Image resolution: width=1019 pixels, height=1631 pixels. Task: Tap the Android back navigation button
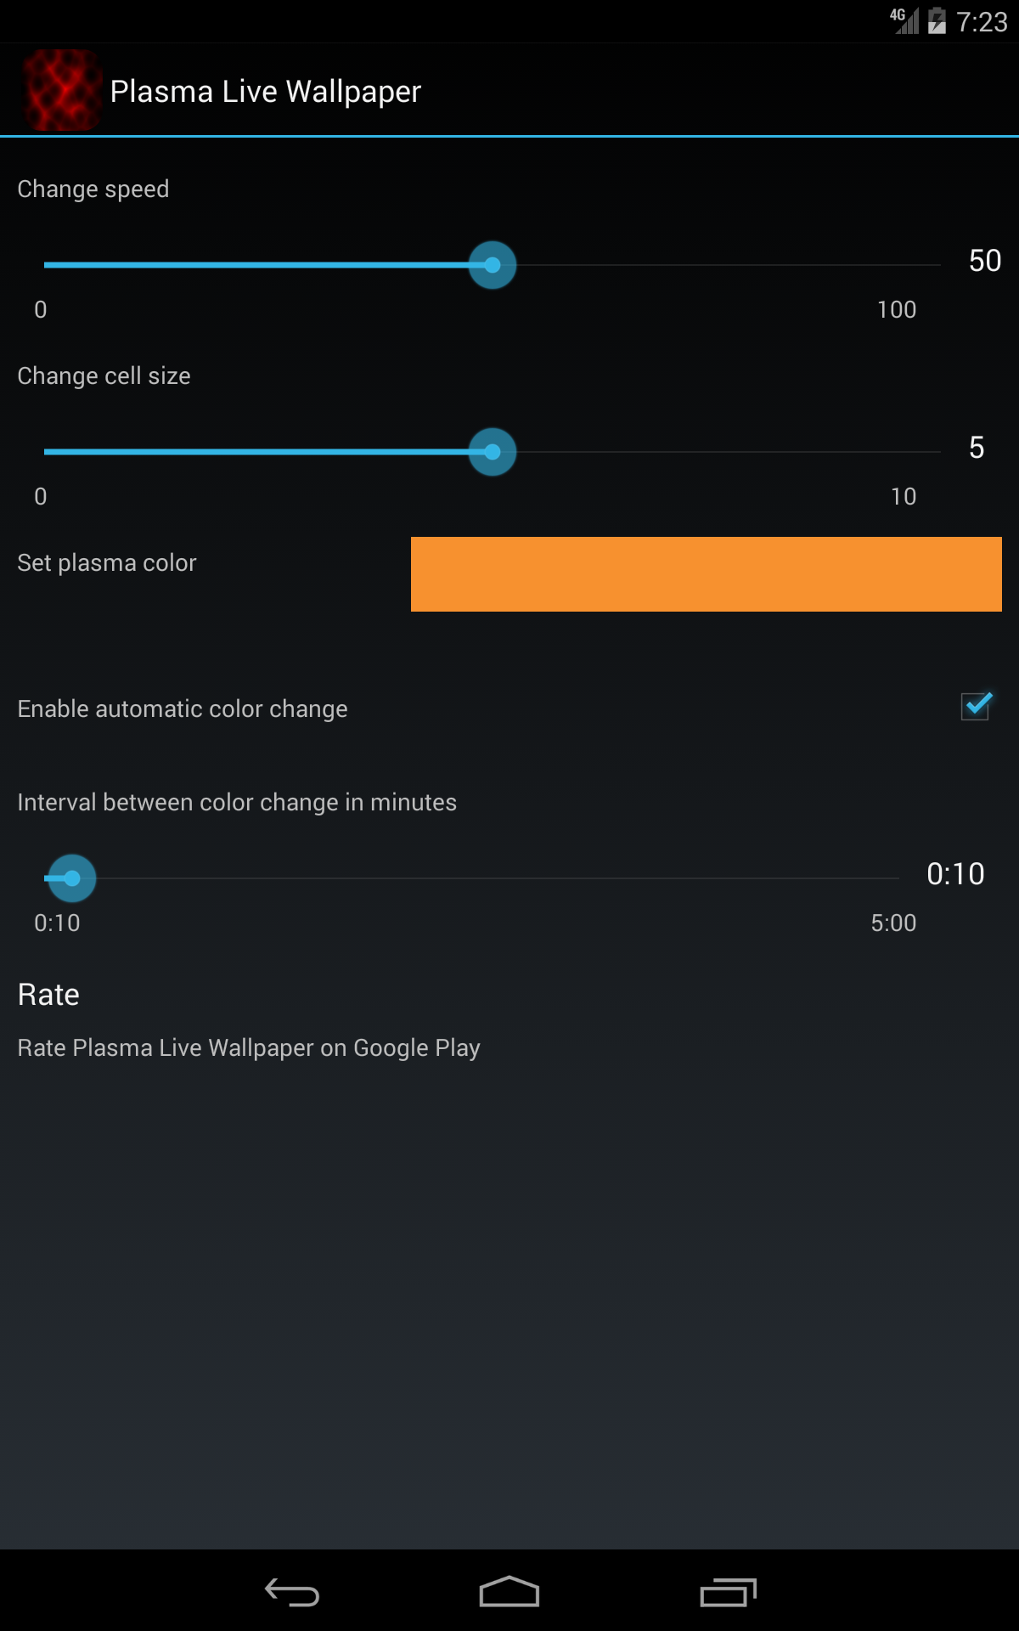point(291,1592)
